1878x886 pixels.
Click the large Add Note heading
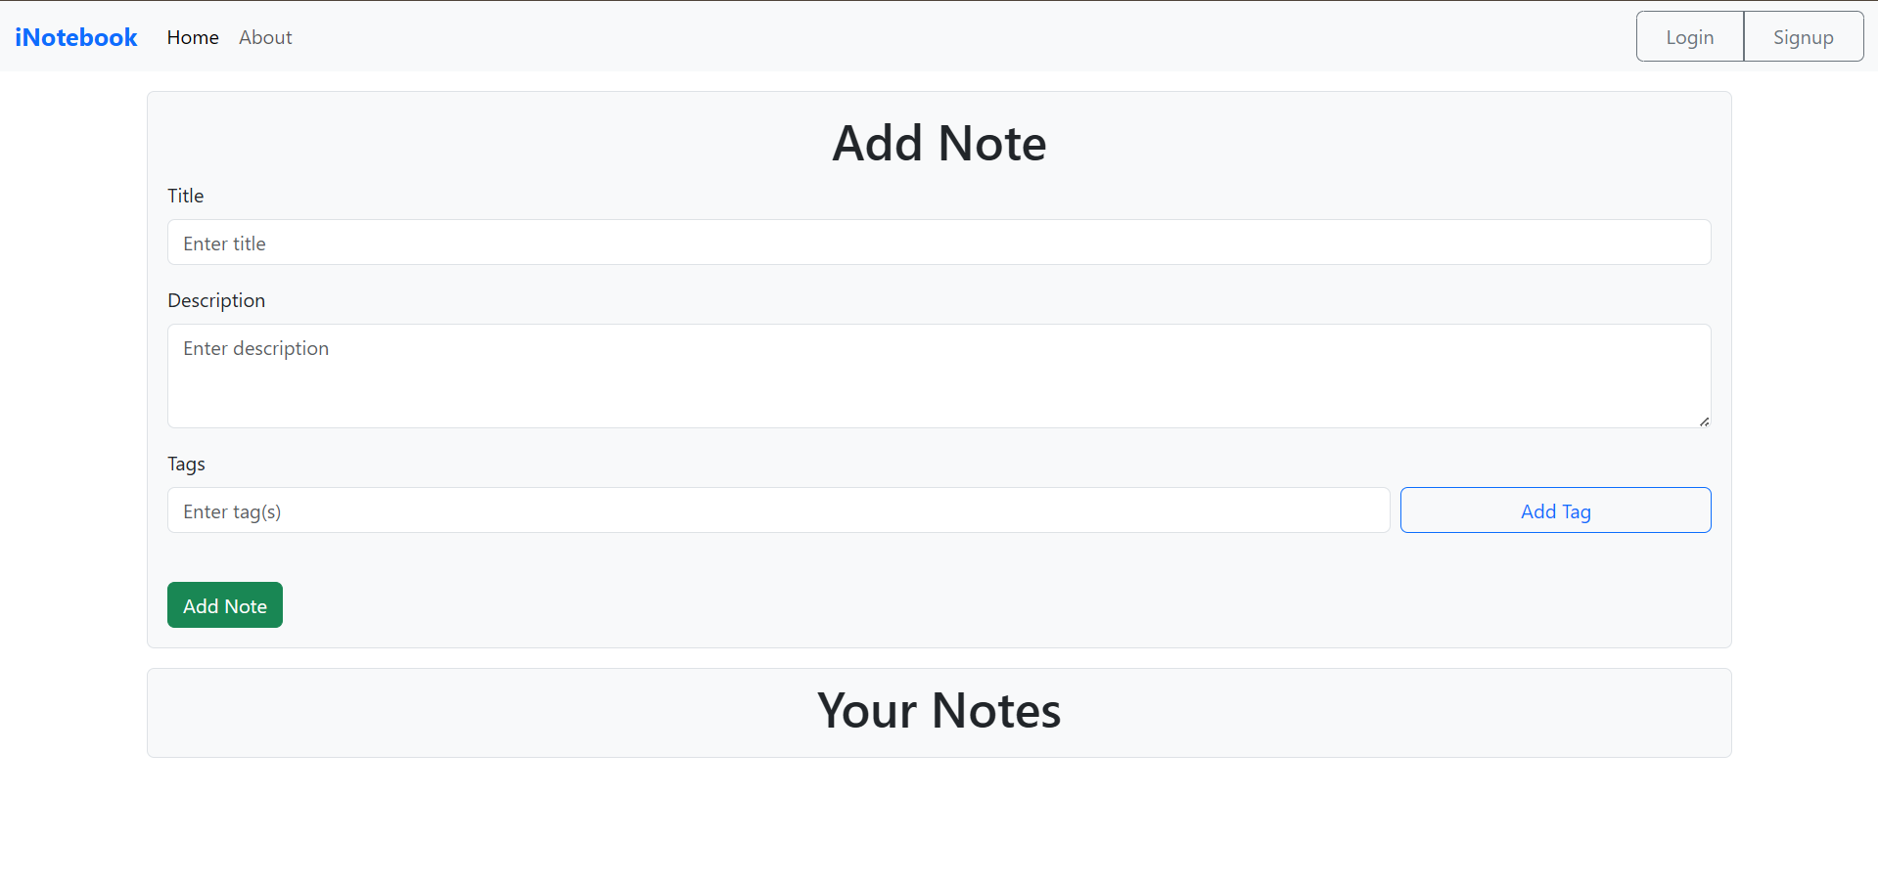939,144
